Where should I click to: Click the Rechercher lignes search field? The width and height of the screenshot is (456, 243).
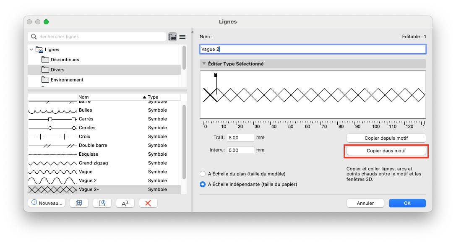97,37
